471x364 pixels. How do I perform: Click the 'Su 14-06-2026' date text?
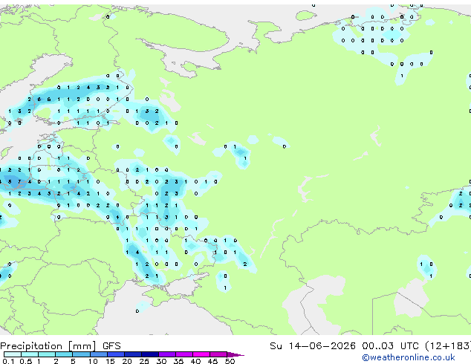coord(313,345)
